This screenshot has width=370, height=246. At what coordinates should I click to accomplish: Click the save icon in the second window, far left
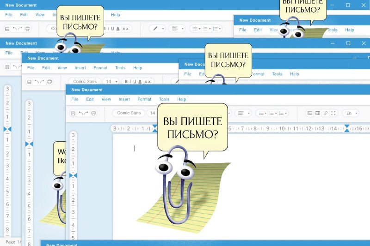(x=7, y=67)
